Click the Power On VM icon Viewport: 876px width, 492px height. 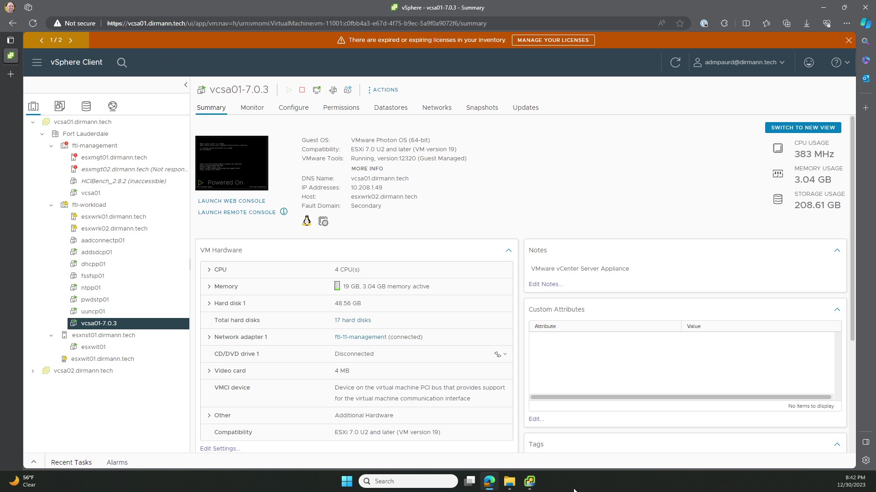point(289,90)
